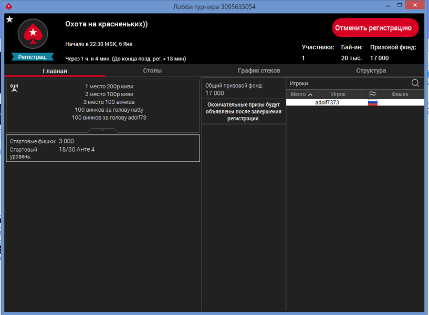Open the Структура tab
429x315 pixels.
371,71
